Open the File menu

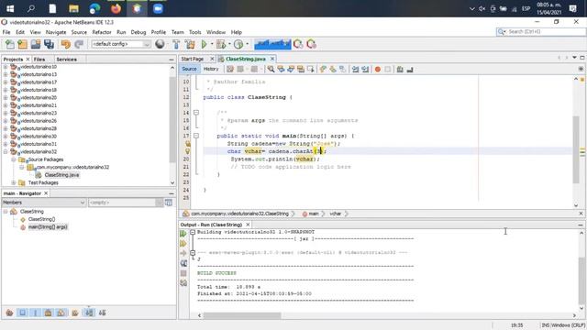6,32
